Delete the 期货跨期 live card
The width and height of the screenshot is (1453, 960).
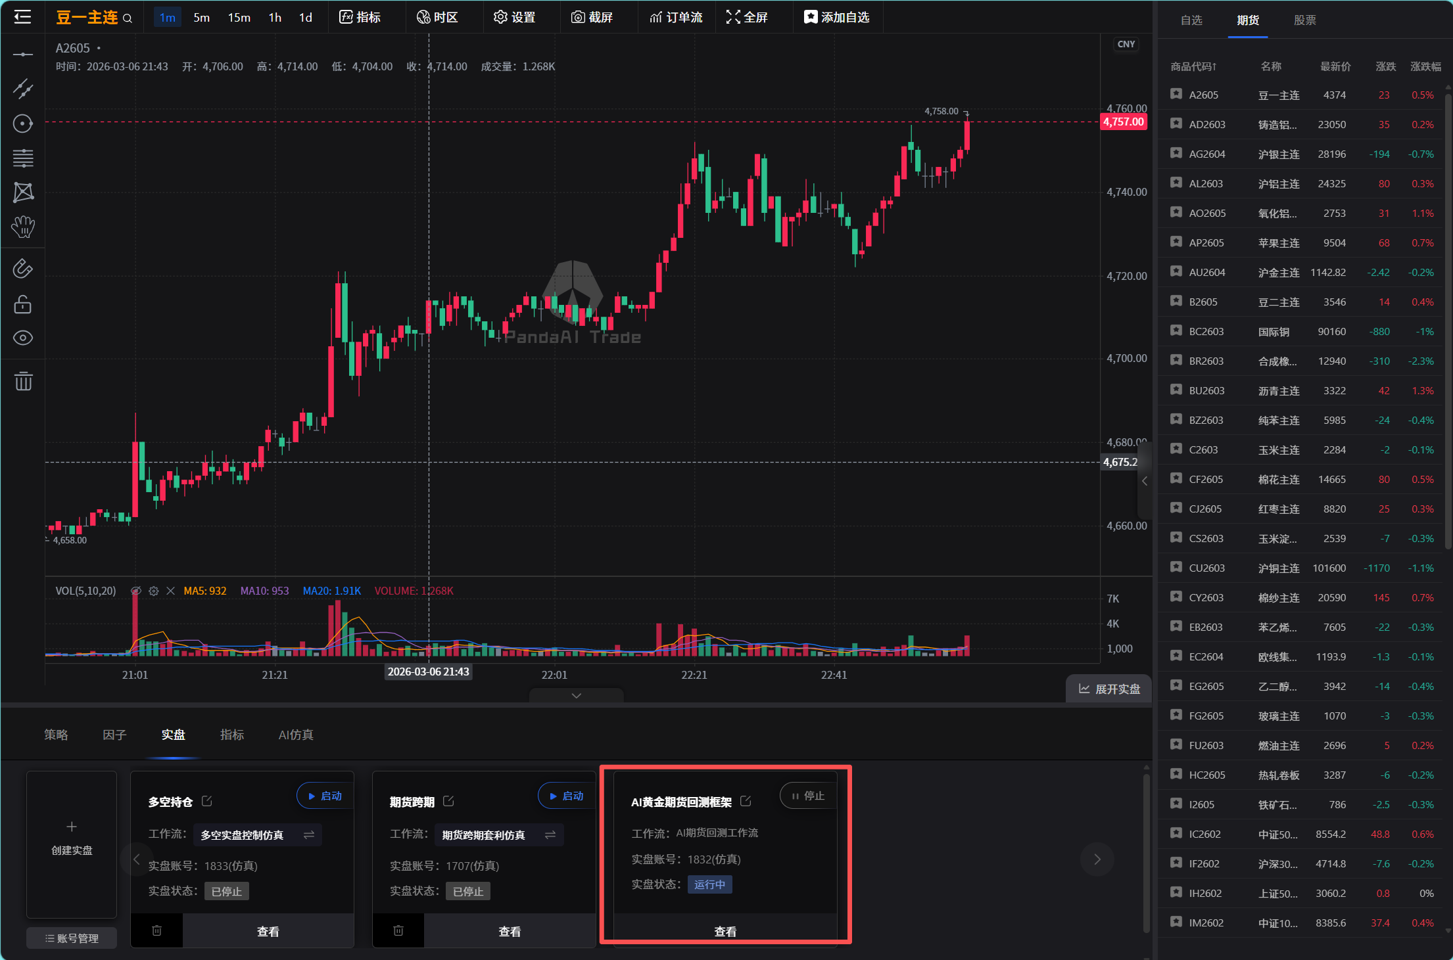pyautogui.click(x=398, y=930)
